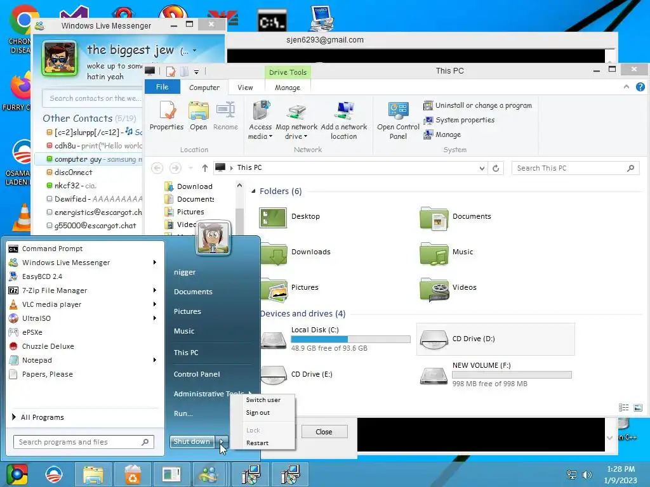This screenshot has width=650, height=487.
Task: Click Search contacts field in Messenger
Action: (93, 98)
